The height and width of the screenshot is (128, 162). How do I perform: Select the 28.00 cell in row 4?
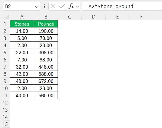[46, 45]
